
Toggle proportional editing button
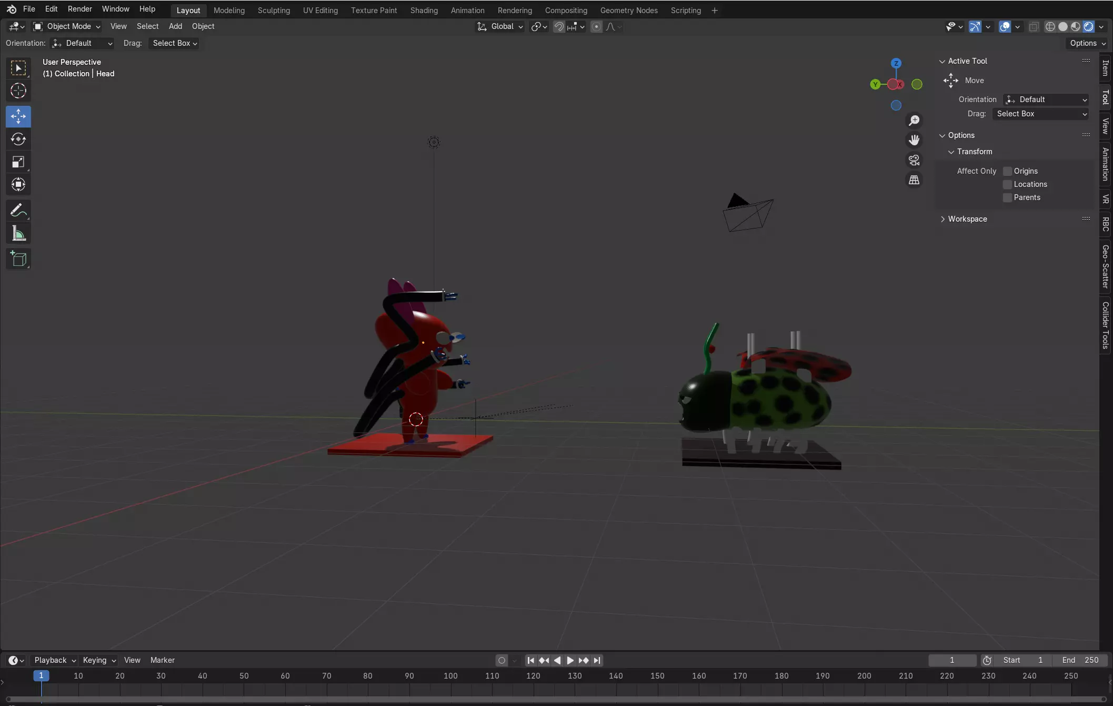[x=596, y=26]
